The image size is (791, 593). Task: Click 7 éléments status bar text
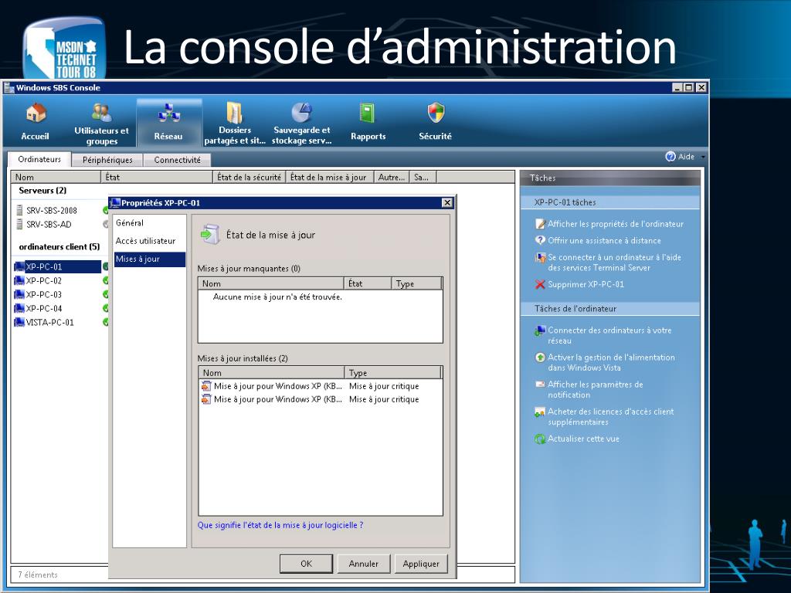[x=38, y=574]
